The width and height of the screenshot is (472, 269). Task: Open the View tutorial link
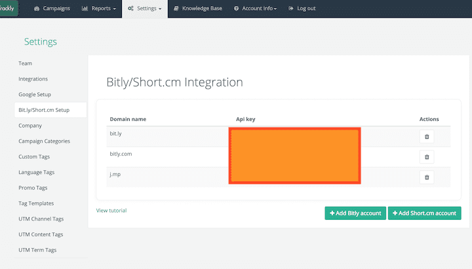(x=111, y=211)
